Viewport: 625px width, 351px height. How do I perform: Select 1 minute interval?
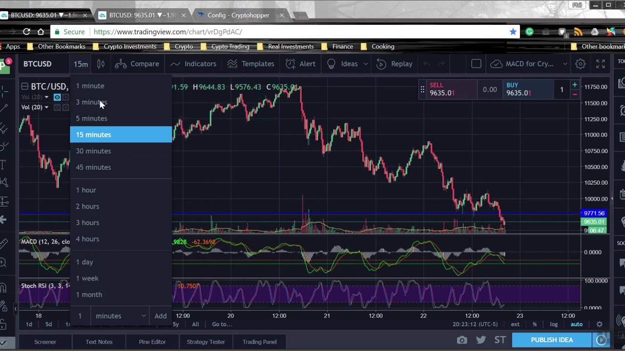[121, 86]
